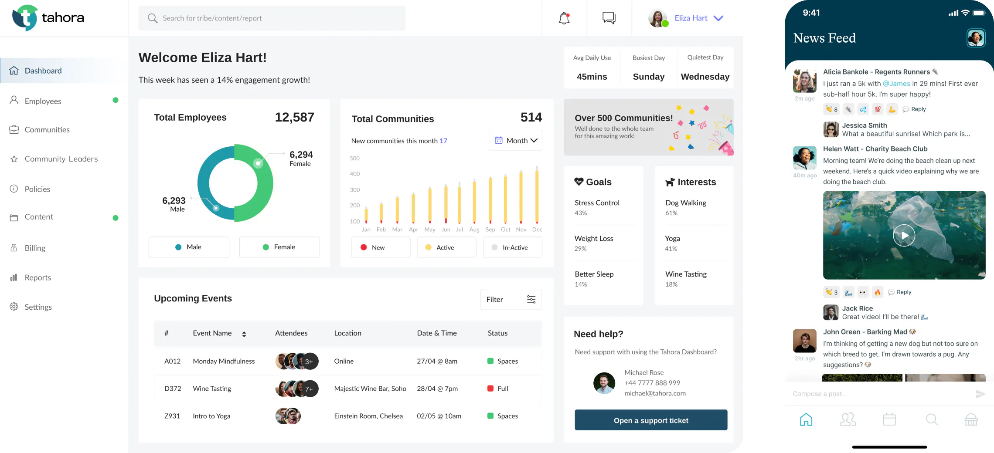Toggle the In-Active communities legend
Viewport: 994px width, 453px height.
coord(512,247)
